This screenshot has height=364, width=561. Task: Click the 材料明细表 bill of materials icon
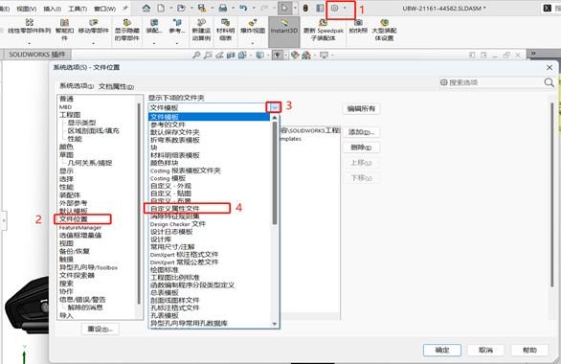point(225,30)
